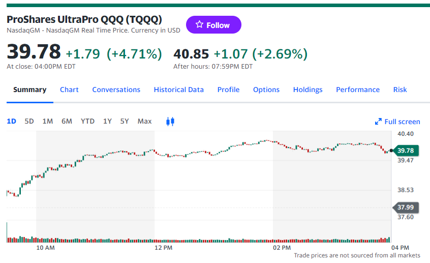
Task: Choose the 1M chart range
Action: point(48,122)
